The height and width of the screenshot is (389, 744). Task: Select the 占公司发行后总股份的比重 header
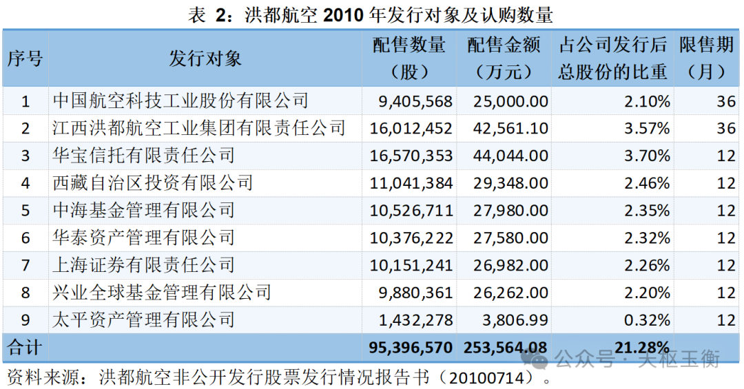tap(612, 59)
